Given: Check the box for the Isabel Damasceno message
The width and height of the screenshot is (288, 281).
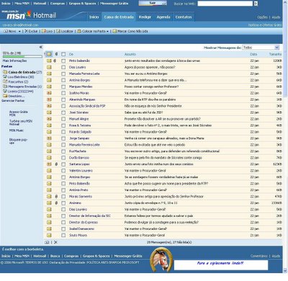Looking at the screenshot, I should pos(63,229).
